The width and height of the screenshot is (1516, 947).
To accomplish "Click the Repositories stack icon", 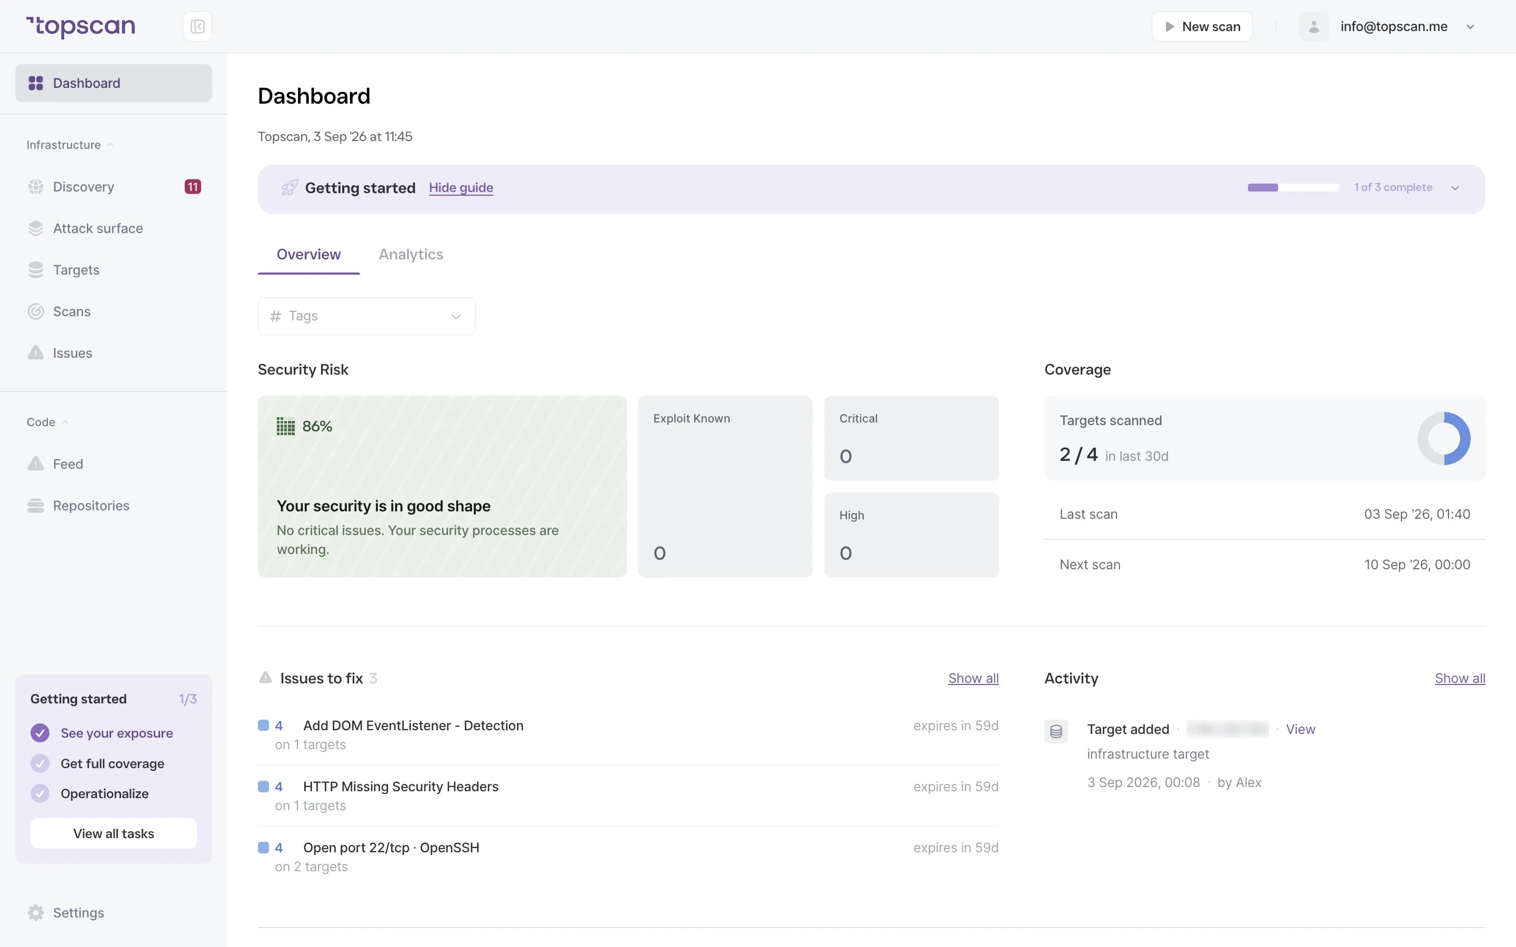I will pyautogui.click(x=36, y=506).
